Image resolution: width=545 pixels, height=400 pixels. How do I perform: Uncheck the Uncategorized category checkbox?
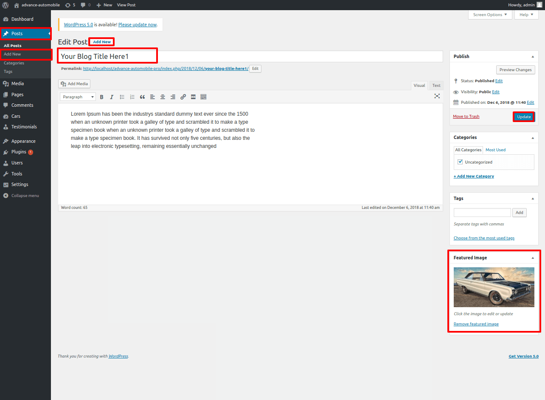tap(460, 162)
